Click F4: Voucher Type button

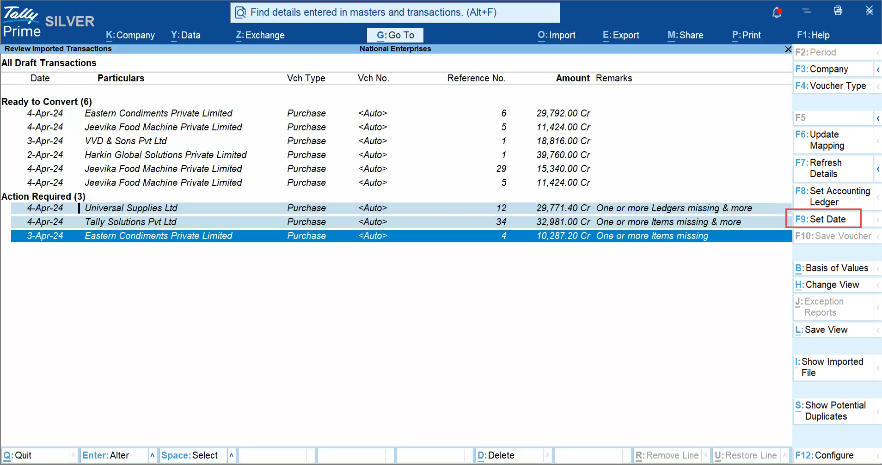click(x=833, y=86)
